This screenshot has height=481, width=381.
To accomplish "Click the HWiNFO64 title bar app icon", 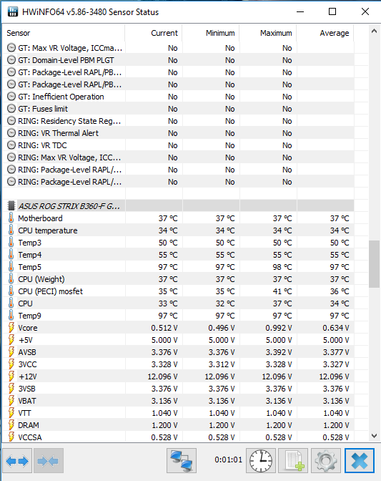I will (x=13, y=12).
